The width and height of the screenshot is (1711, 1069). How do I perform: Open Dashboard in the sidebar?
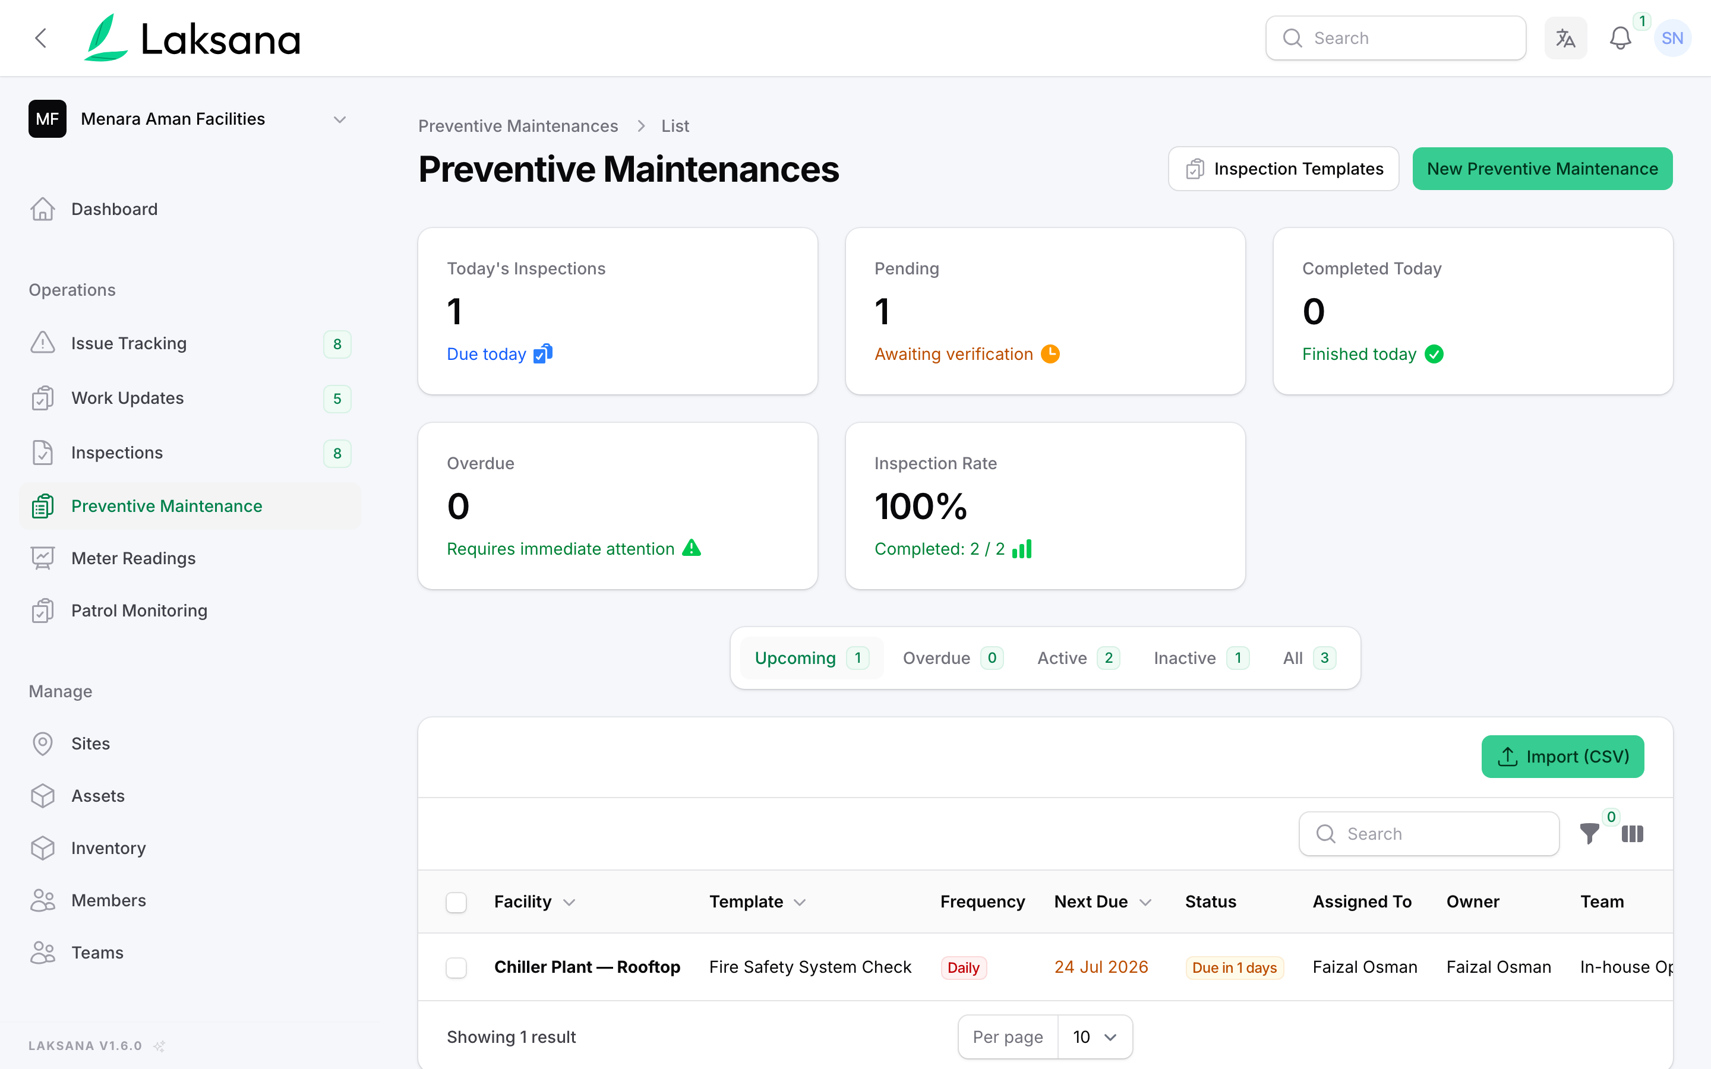(x=190, y=209)
